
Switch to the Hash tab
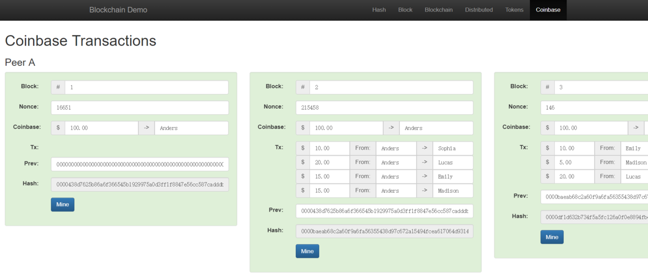379,10
